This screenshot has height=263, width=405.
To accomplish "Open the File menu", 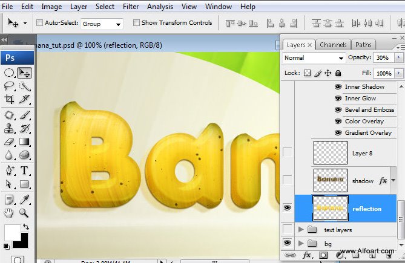I will click(7, 7).
